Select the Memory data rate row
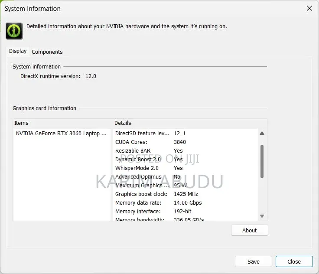Viewport: 319px width, 274px height. [186, 203]
